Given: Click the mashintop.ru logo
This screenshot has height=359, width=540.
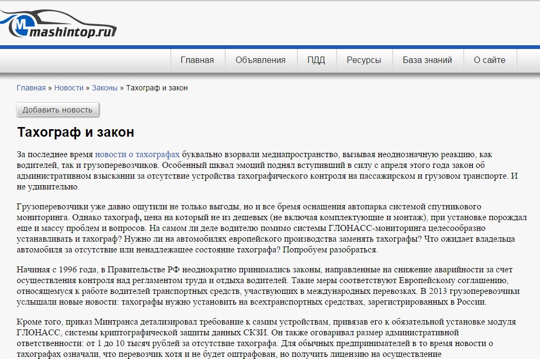Looking at the screenshot, I should pos(59,23).
